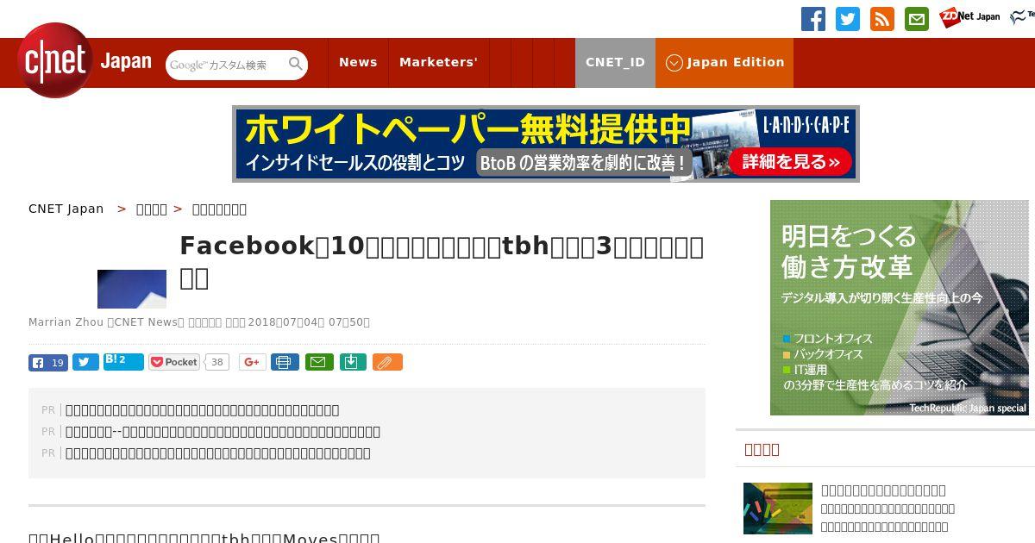The height and width of the screenshot is (543, 1035).
Task: Open the sidebar featured article headline
Action: point(883,490)
